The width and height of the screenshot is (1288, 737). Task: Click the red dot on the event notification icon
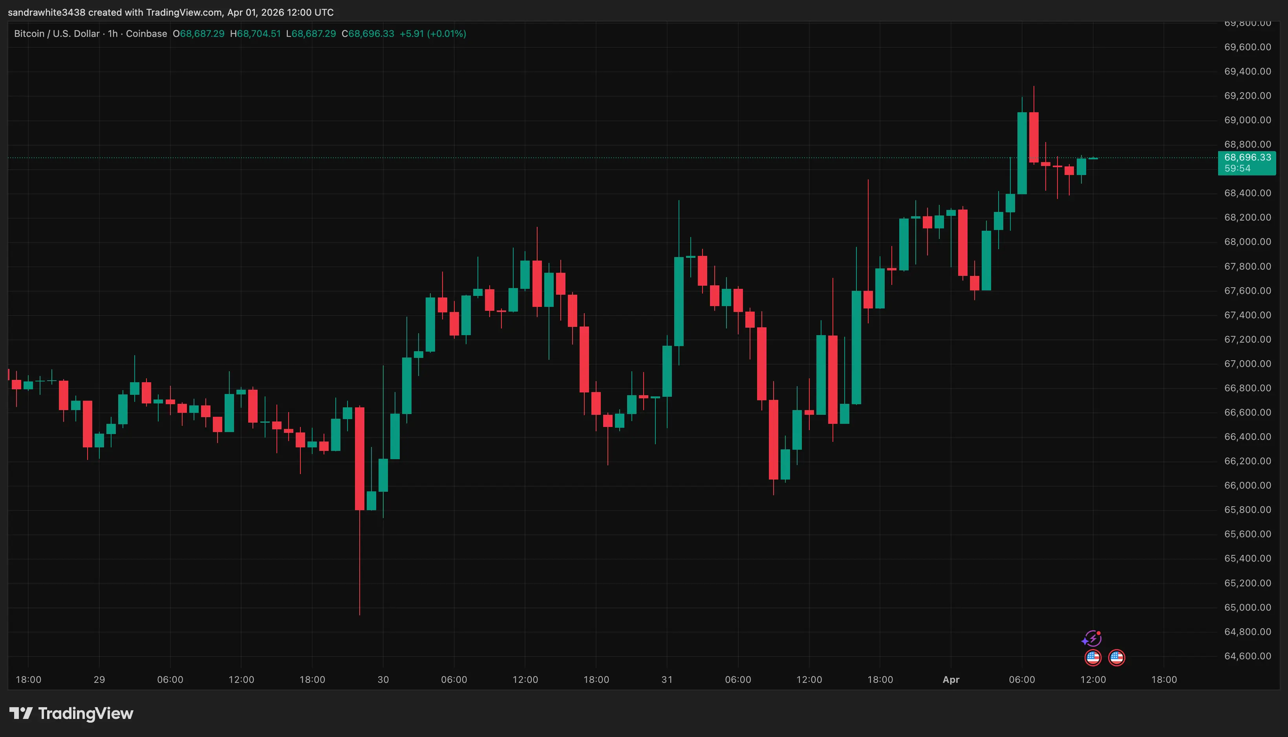point(1099,633)
